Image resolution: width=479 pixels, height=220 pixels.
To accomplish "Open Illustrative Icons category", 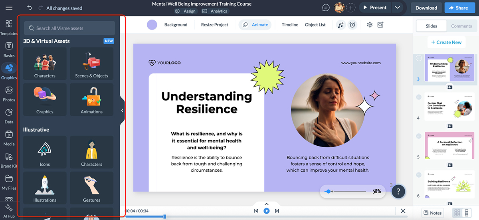I will click(45, 152).
